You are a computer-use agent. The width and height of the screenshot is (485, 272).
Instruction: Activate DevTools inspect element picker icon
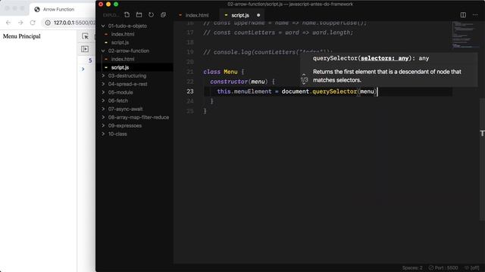pos(85,36)
